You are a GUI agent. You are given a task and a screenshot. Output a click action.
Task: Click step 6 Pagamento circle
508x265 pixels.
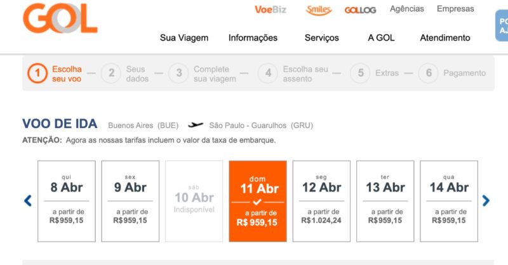point(429,74)
